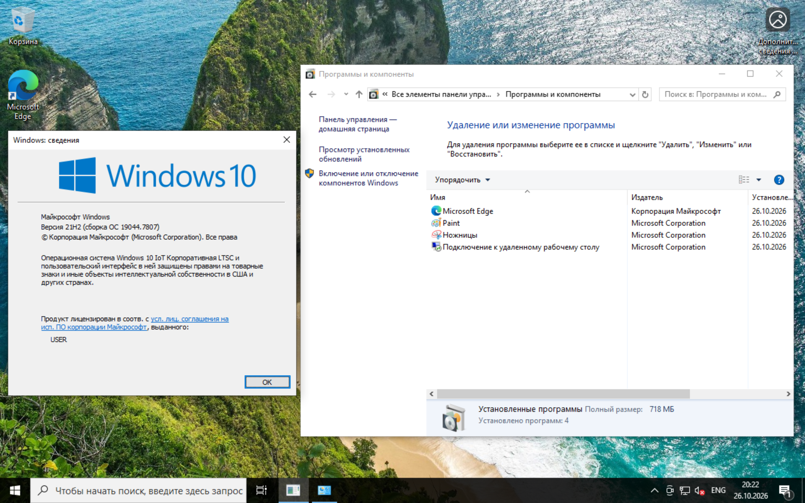
Task: Click the Forward arrow in Programs window
Action: [331, 94]
